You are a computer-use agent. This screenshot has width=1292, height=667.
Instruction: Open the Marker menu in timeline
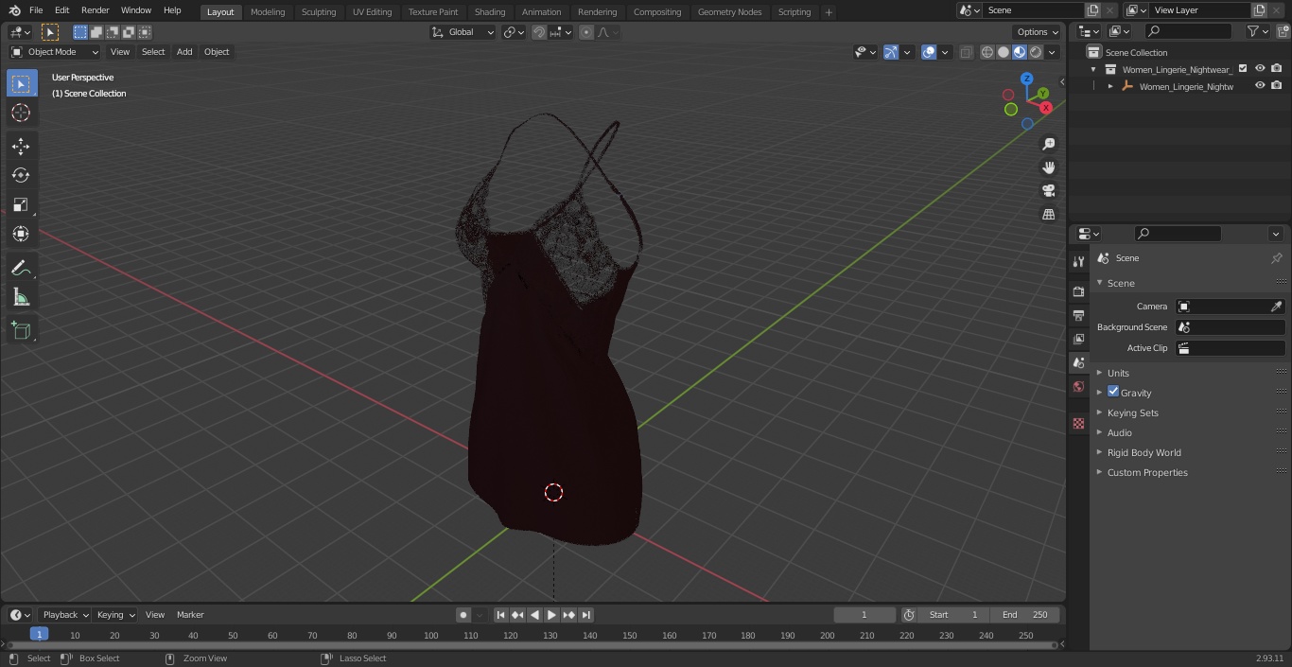click(x=190, y=615)
